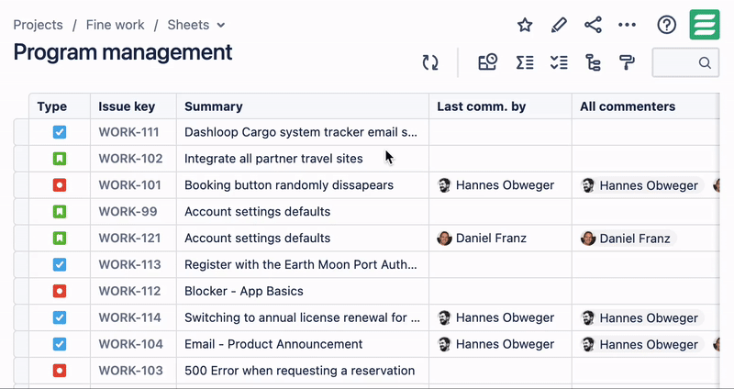Click Hannes Obweger chip in WORK-114 All commenters
Image resolution: width=734 pixels, height=389 pixels.
[642, 318]
